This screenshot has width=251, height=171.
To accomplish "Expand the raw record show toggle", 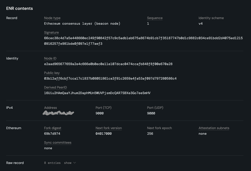I will pos(70,163).
